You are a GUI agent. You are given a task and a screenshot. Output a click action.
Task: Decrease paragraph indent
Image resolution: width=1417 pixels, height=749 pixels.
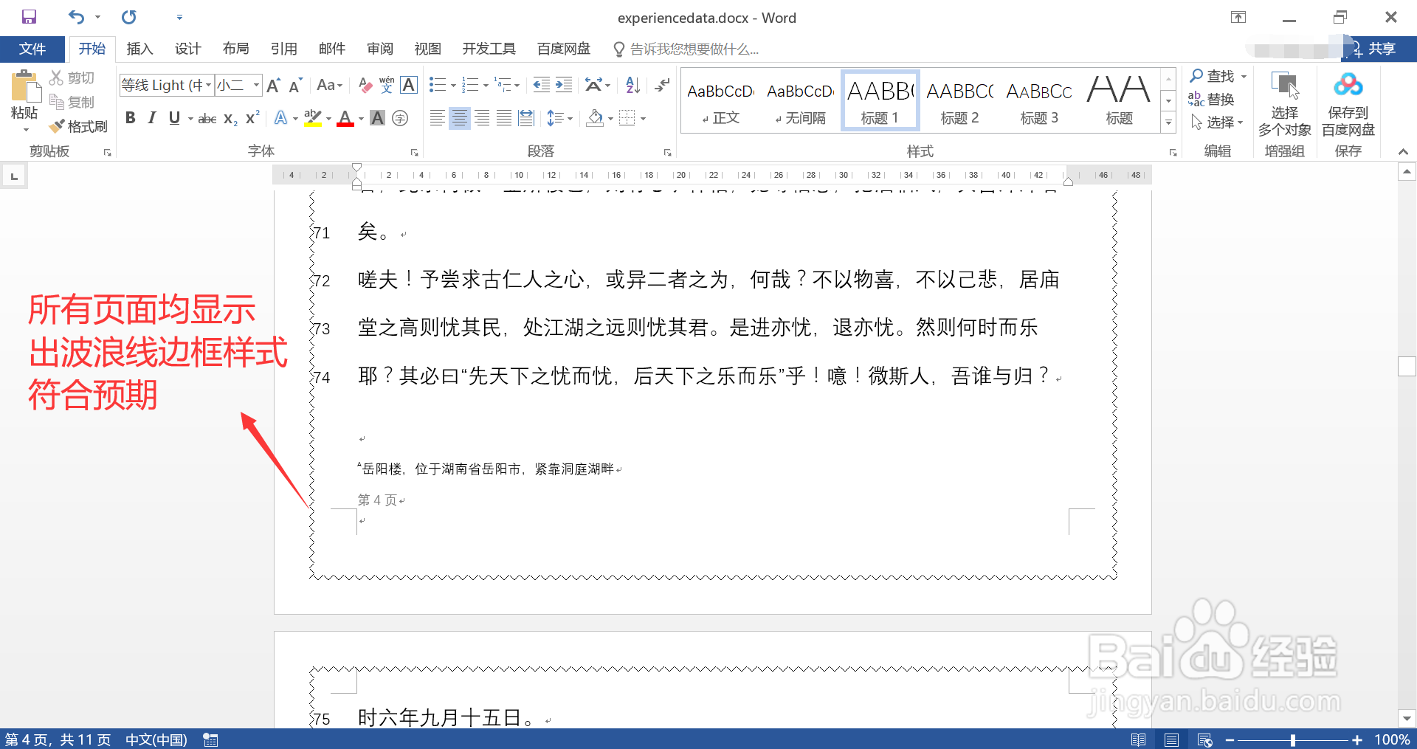542,85
